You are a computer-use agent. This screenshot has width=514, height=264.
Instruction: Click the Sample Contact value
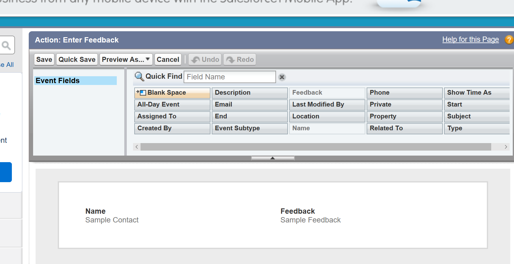click(x=112, y=220)
